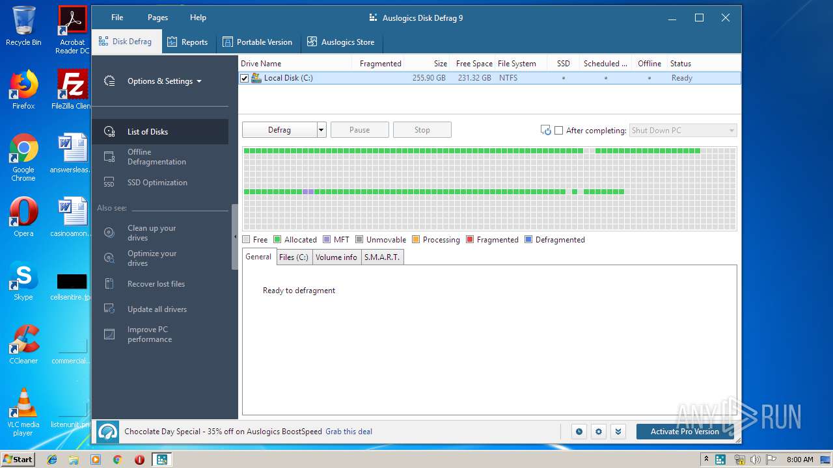Expand the Options & Settings dropdown
Screen dimensions: 833x468
[x=199, y=82]
